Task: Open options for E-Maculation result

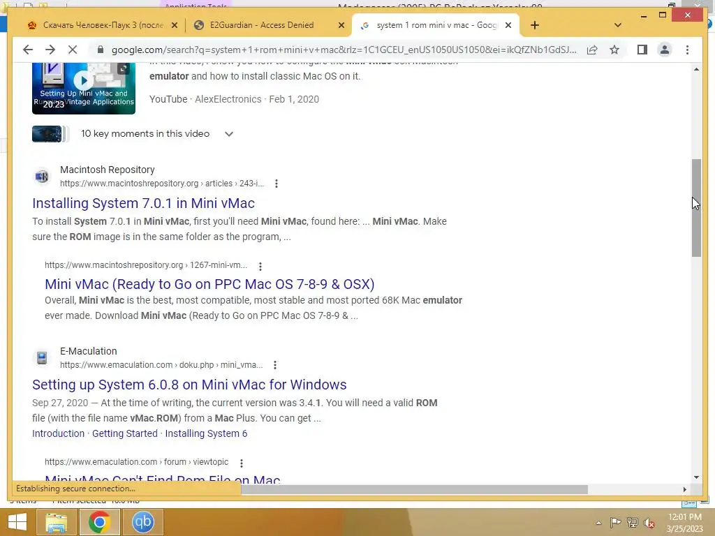Action: point(274,365)
